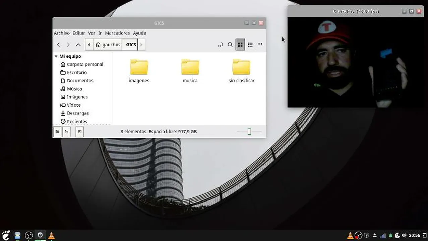Screen dimensions: 428x241
Task: Open Carpeta personal in sidebar
Action: [82, 64]
